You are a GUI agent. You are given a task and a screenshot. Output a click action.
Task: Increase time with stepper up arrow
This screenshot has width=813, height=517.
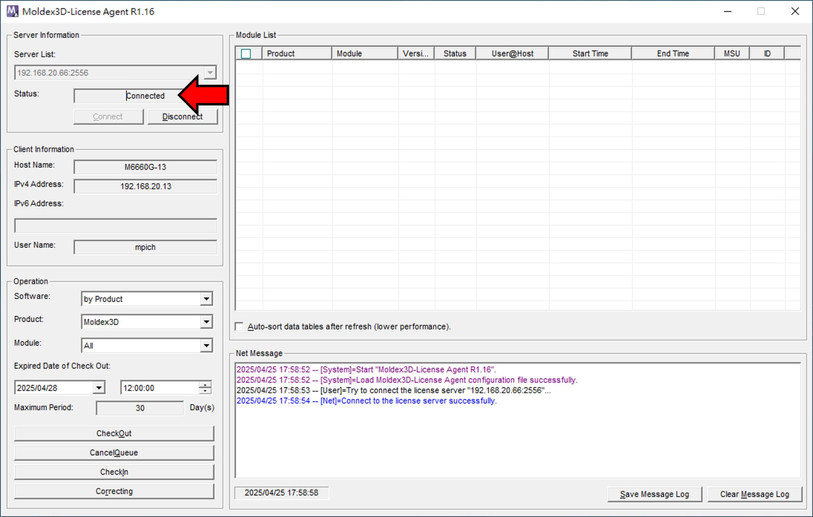(x=205, y=384)
